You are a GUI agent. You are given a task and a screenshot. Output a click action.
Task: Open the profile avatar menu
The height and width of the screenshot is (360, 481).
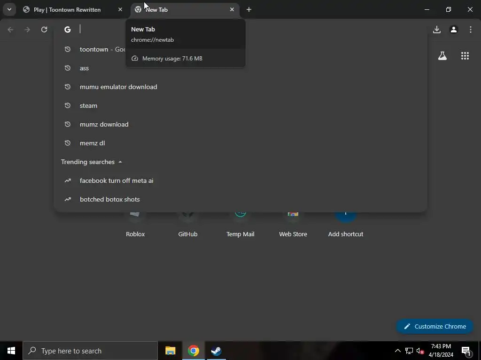click(x=454, y=30)
